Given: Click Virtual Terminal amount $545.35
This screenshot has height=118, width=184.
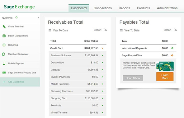Looking at the screenshot, I should point(94,113).
